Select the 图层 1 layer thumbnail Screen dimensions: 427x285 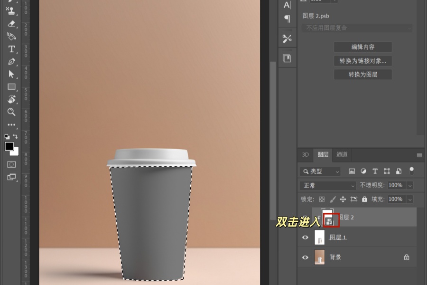pyautogui.click(x=319, y=237)
